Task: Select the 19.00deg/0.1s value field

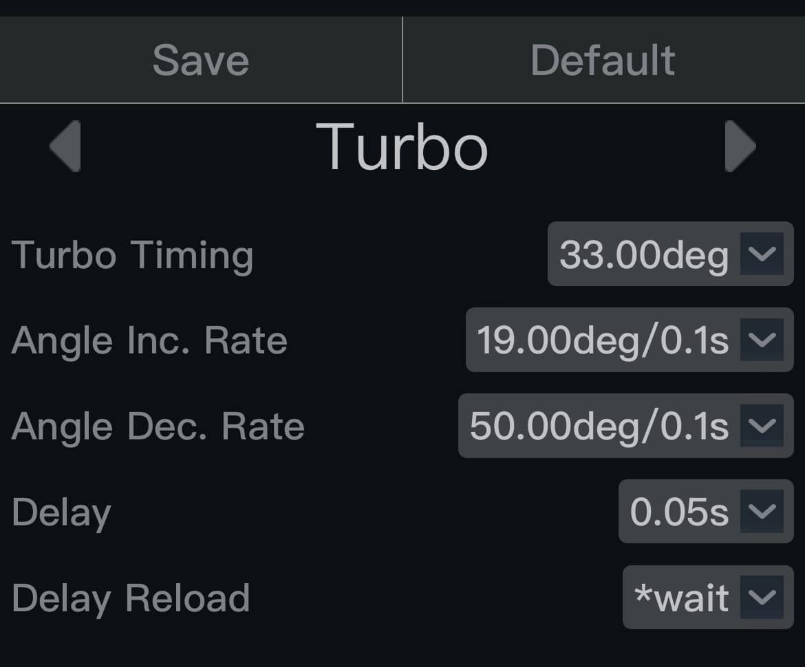Action: coord(602,340)
